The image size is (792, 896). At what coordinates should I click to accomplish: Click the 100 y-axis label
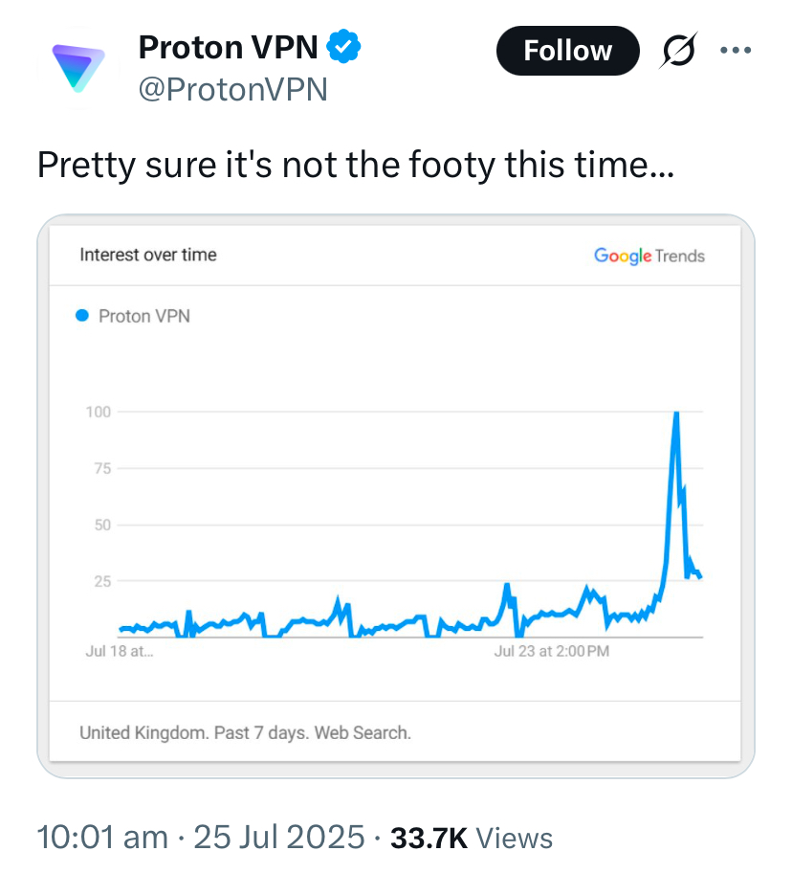coord(99,412)
